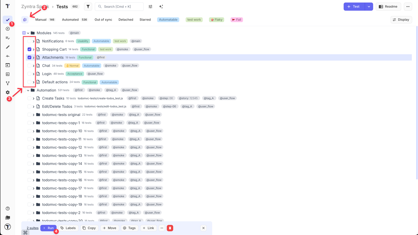Open the Readme button
The image size is (418, 235).
pyautogui.click(x=388, y=7)
